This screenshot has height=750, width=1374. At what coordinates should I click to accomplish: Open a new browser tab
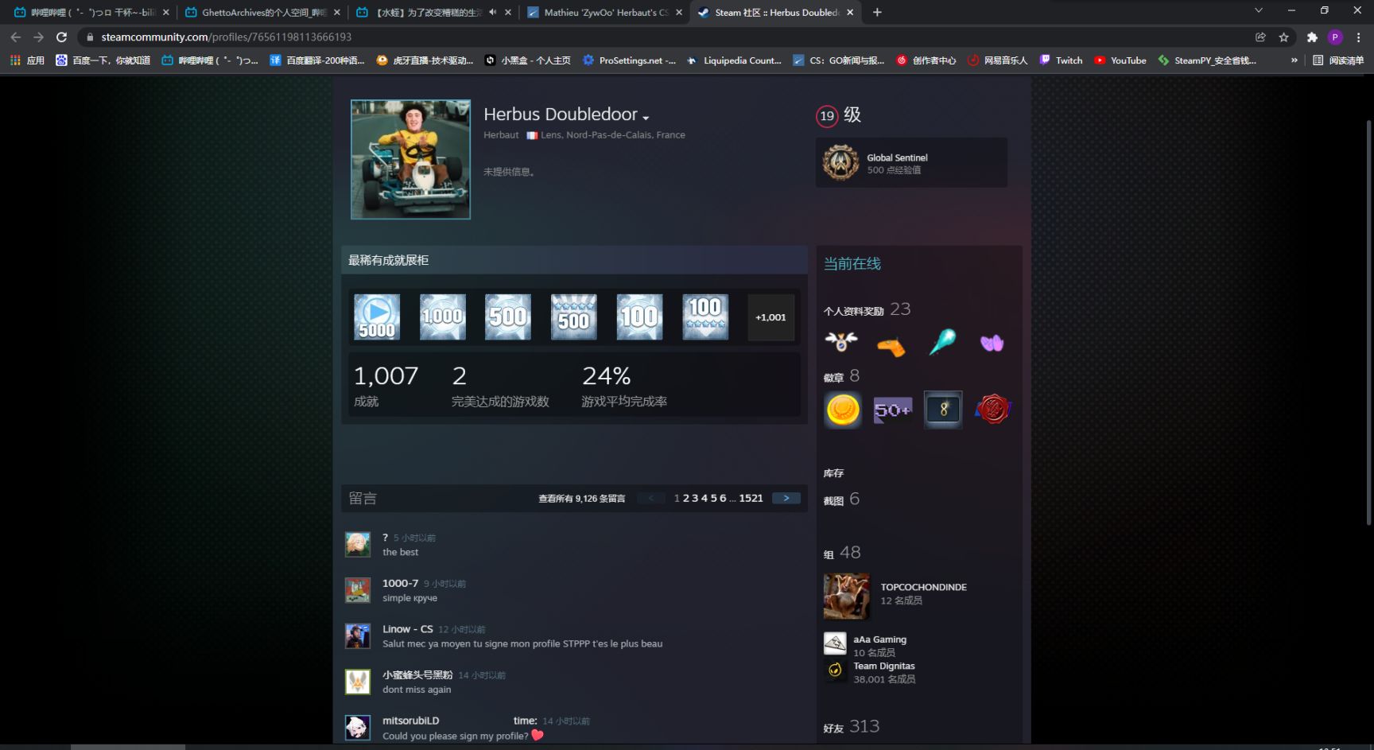click(x=877, y=12)
